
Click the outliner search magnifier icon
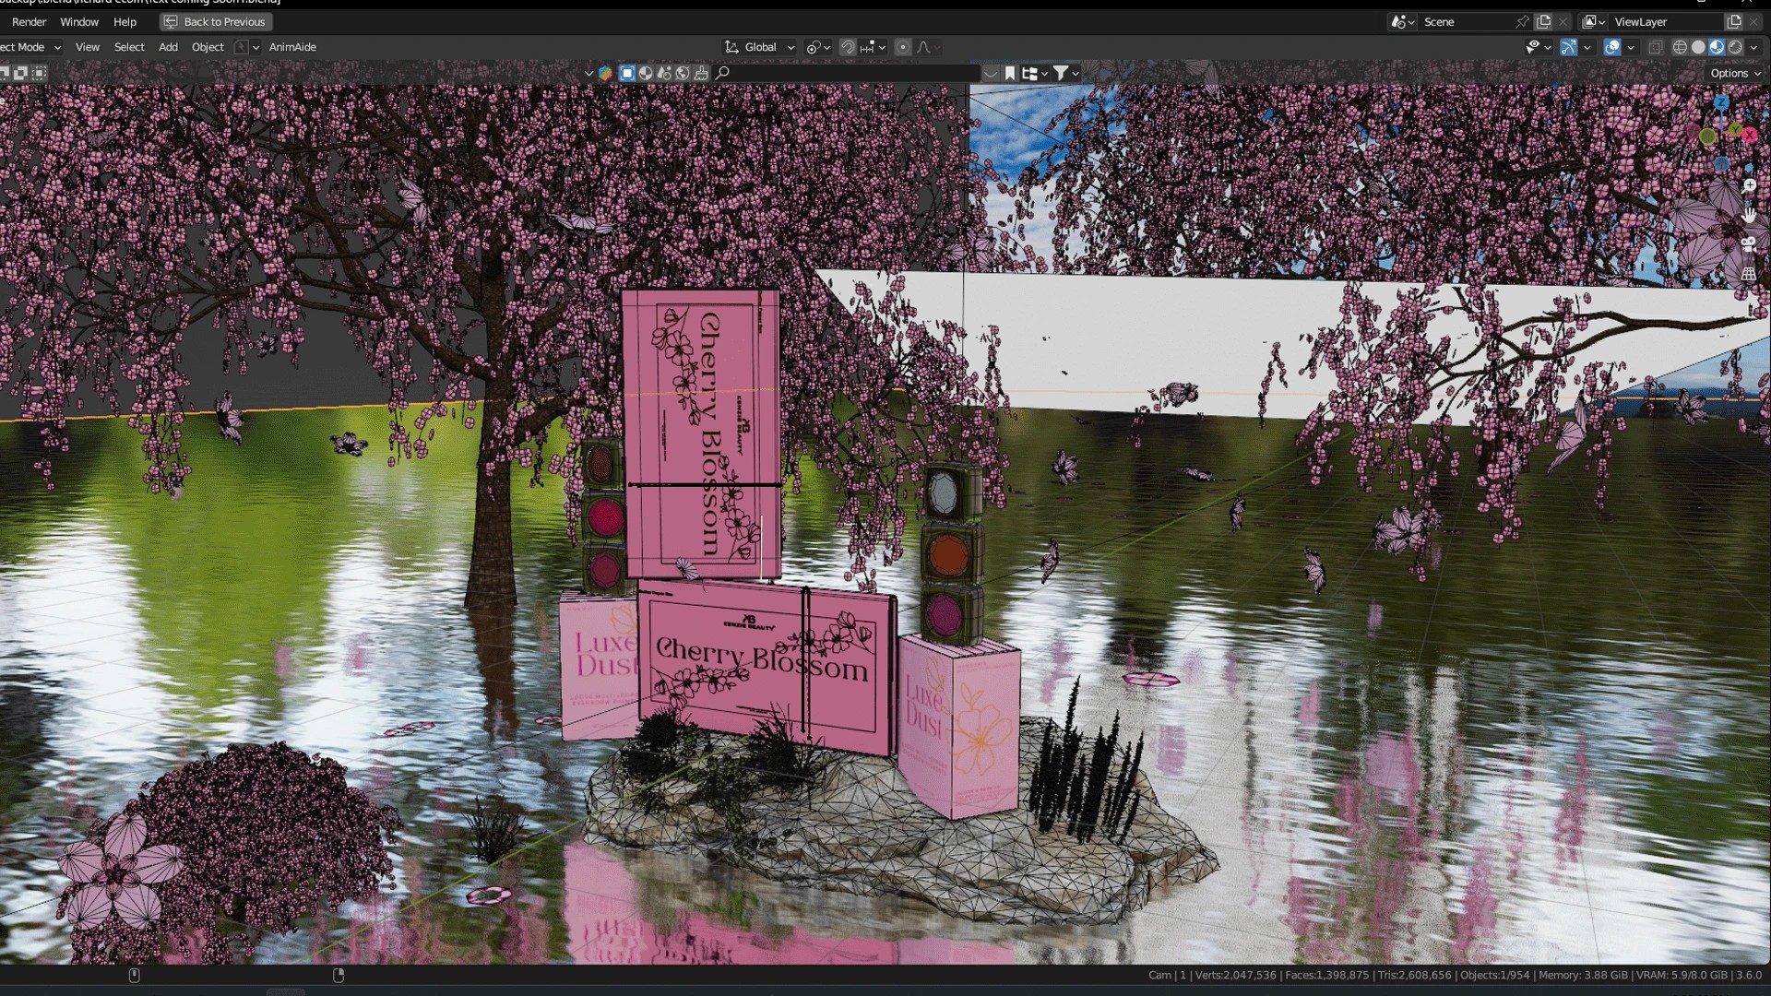723,73
